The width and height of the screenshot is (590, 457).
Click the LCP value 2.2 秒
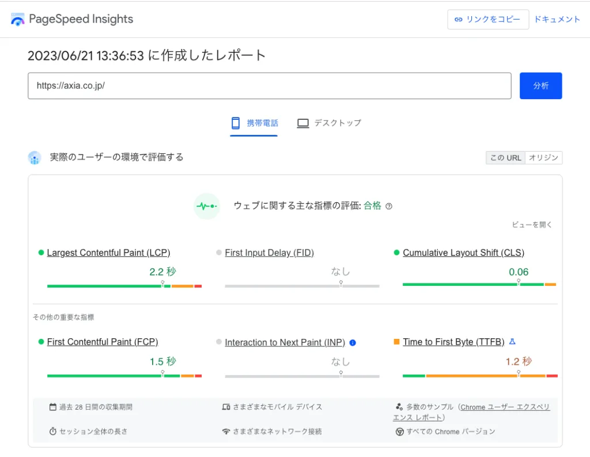coord(162,272)
